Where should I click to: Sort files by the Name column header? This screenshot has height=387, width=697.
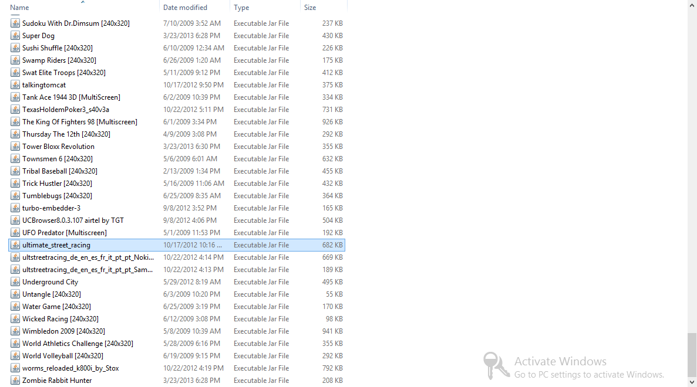point(19,8)
